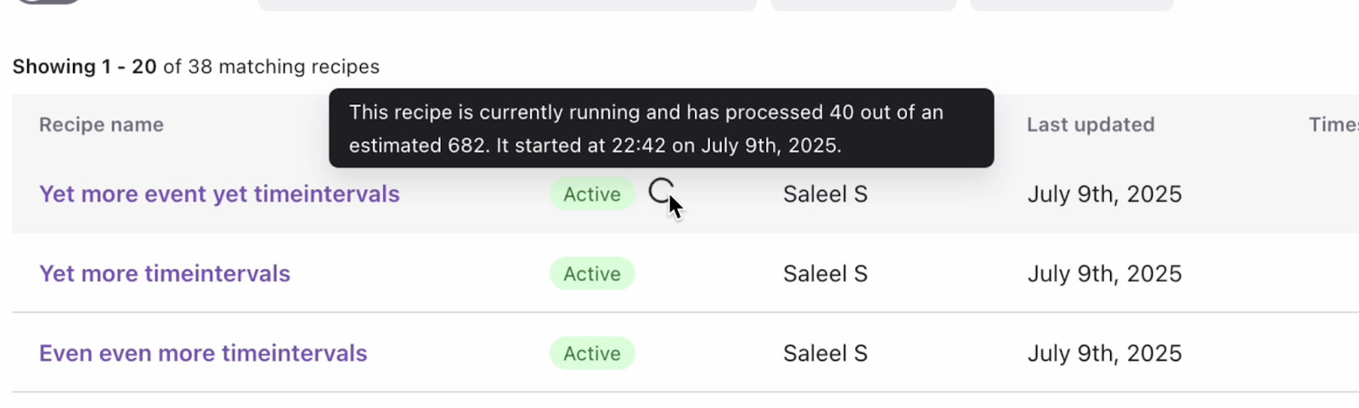This screenshot has width=1359, height=408.
Task: Click the dark tooltip about the running recipe
Action: (x=661, y=128)
